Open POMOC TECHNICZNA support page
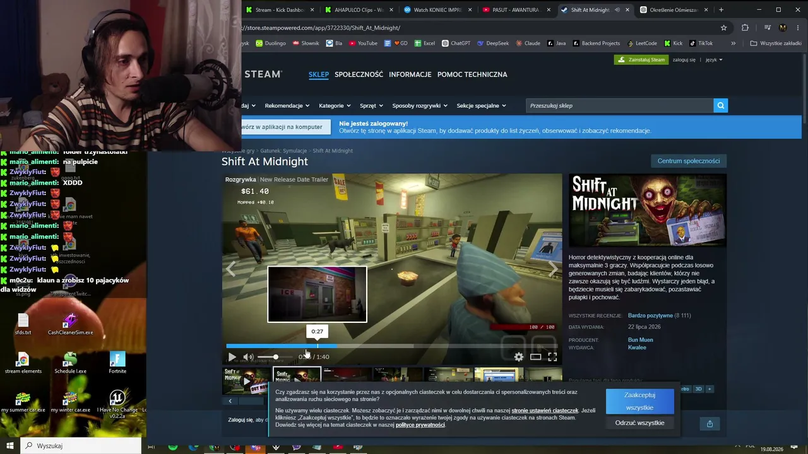Viewport: 808px width, 454px height. click(472, 74)
